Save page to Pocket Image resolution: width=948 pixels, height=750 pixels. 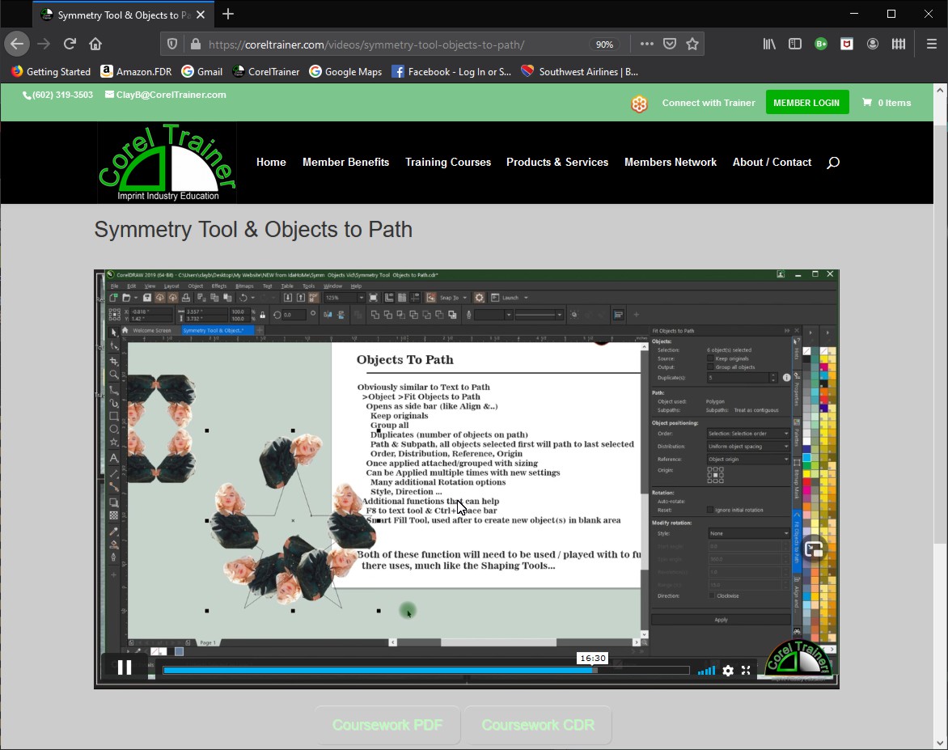coord(669,44)
